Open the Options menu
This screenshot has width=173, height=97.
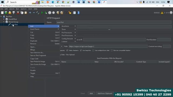click(x=24, y=9)
